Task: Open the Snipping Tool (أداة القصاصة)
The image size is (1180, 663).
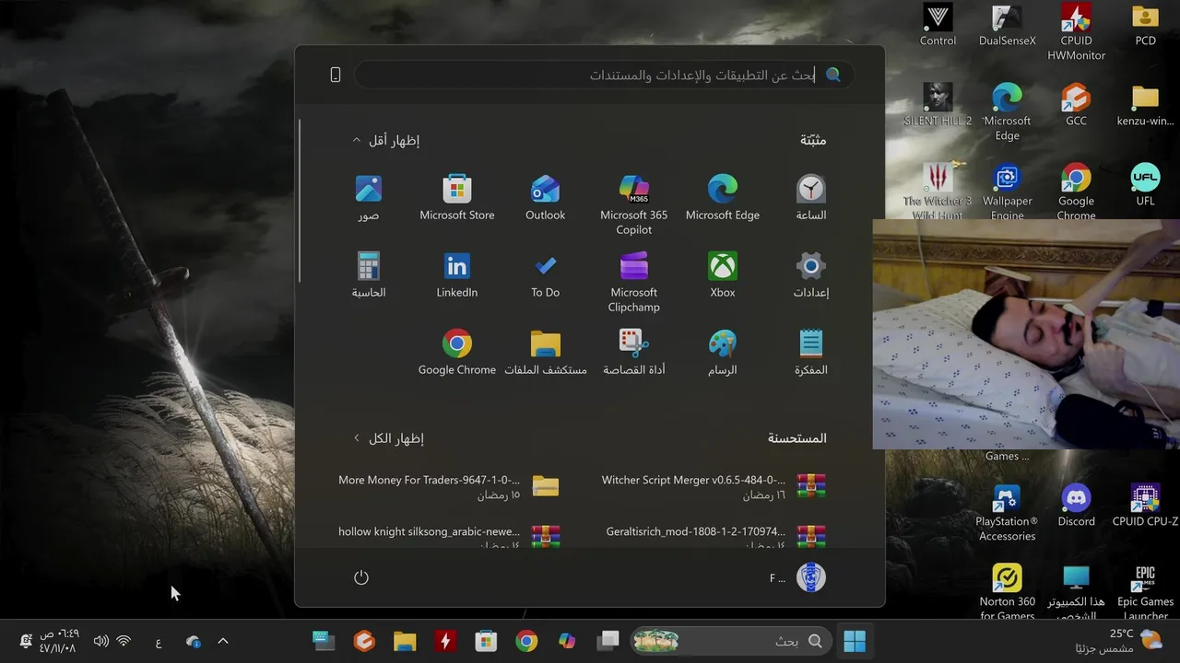Action: (x=634, y=353)
